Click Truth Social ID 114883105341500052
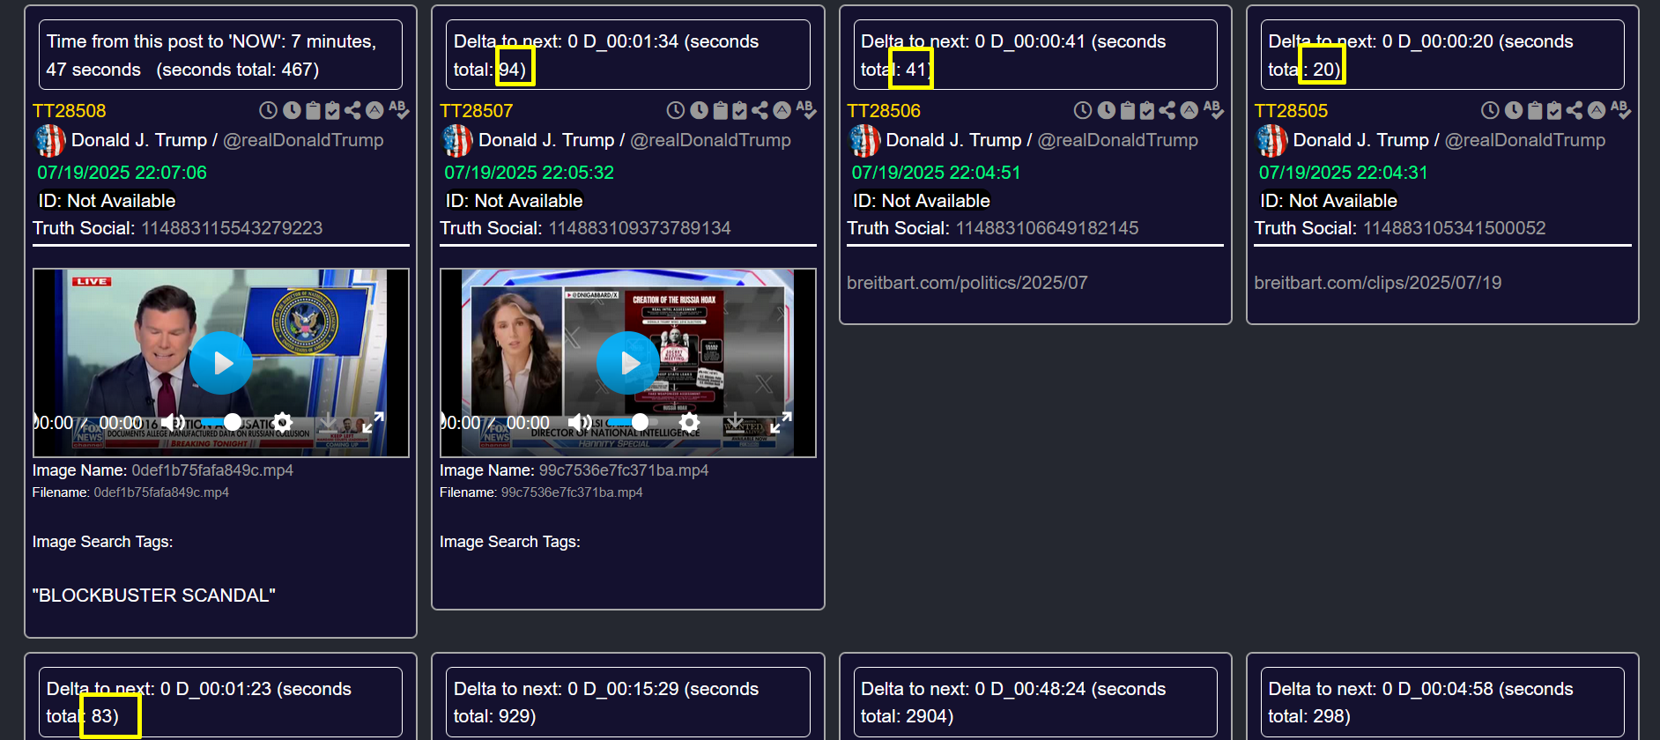The image size is (1660, 740). click(1455, 228)
